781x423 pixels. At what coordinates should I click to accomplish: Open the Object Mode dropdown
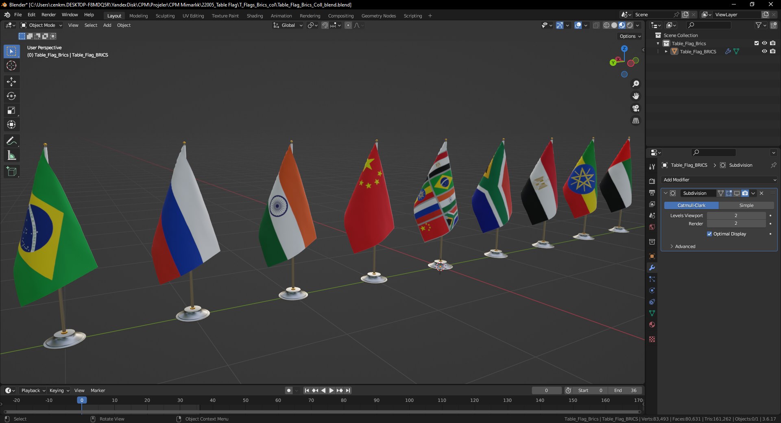42,25
